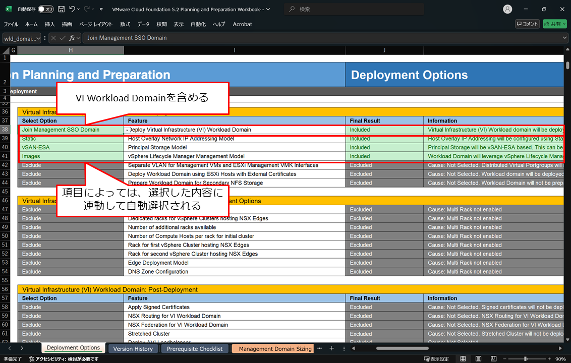Add a new sheet with plus icon
571x363 pixels.
click(331, 348)
